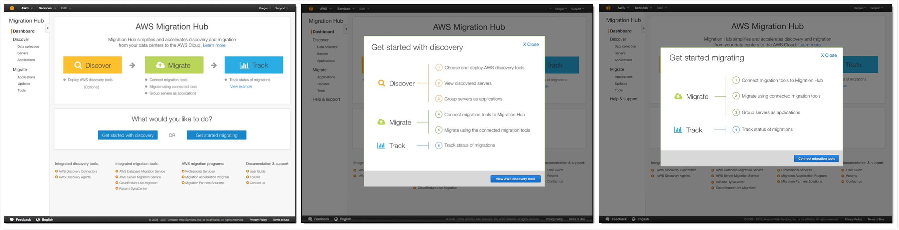899x230 pixels.
Task: Click Discover magnifier icon in discovery dialog
Action: 381,83
